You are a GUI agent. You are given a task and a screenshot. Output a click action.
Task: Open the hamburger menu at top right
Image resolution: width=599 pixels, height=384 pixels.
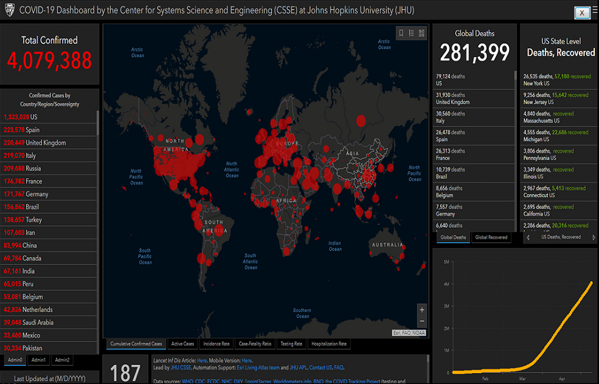tap(595, 11)
